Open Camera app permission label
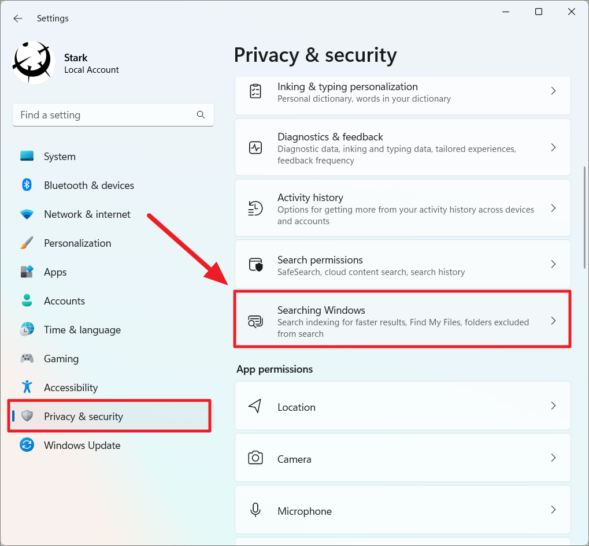589x546 pixels. 294,459
